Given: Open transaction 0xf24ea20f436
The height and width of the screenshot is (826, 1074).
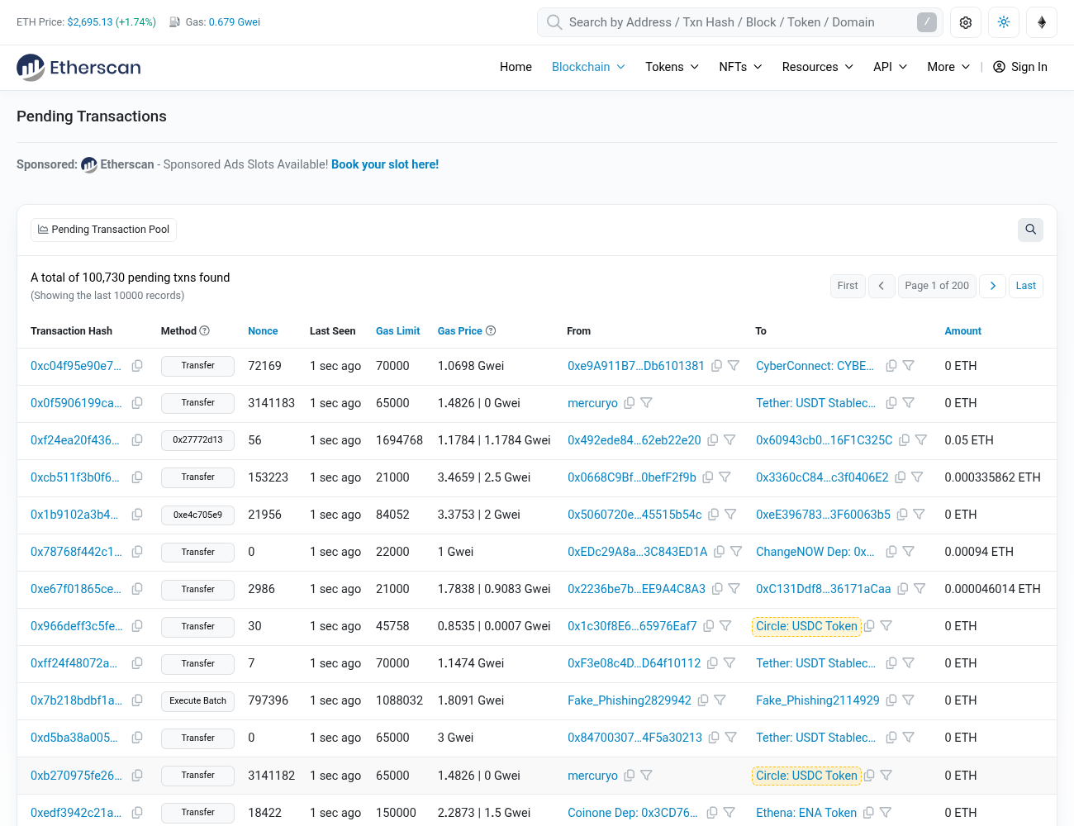Looking at the screenshot, I should [75, 440].
